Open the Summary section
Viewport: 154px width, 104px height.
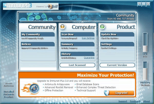78,44
